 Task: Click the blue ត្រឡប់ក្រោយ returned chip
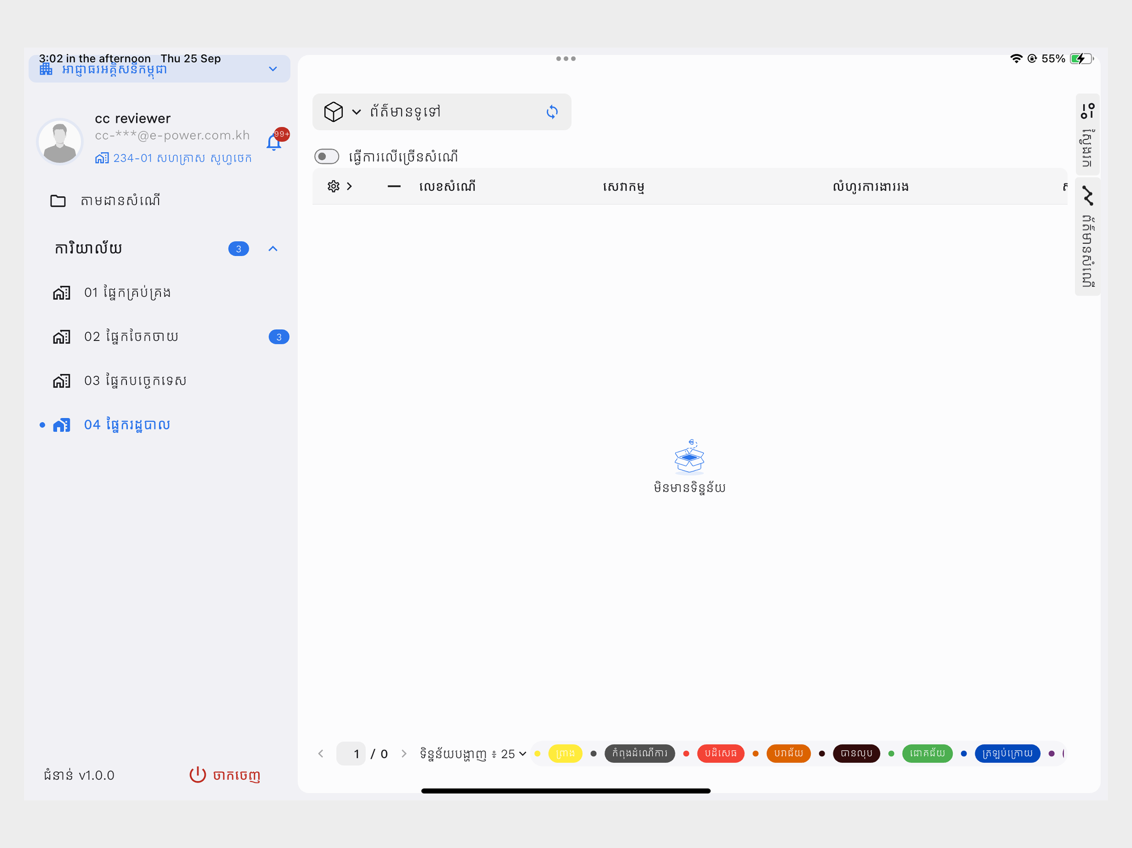click(x=1008, y=753)
